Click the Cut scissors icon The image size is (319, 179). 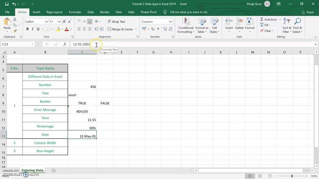tap(14, 19)
